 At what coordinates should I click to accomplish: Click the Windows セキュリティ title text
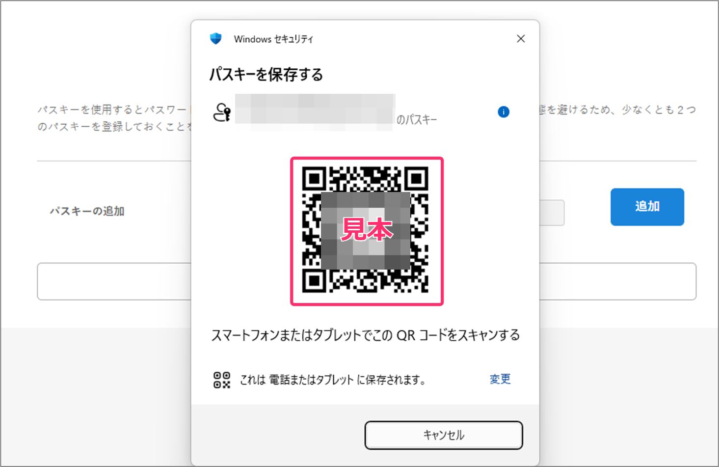click(x=273, y=39)
